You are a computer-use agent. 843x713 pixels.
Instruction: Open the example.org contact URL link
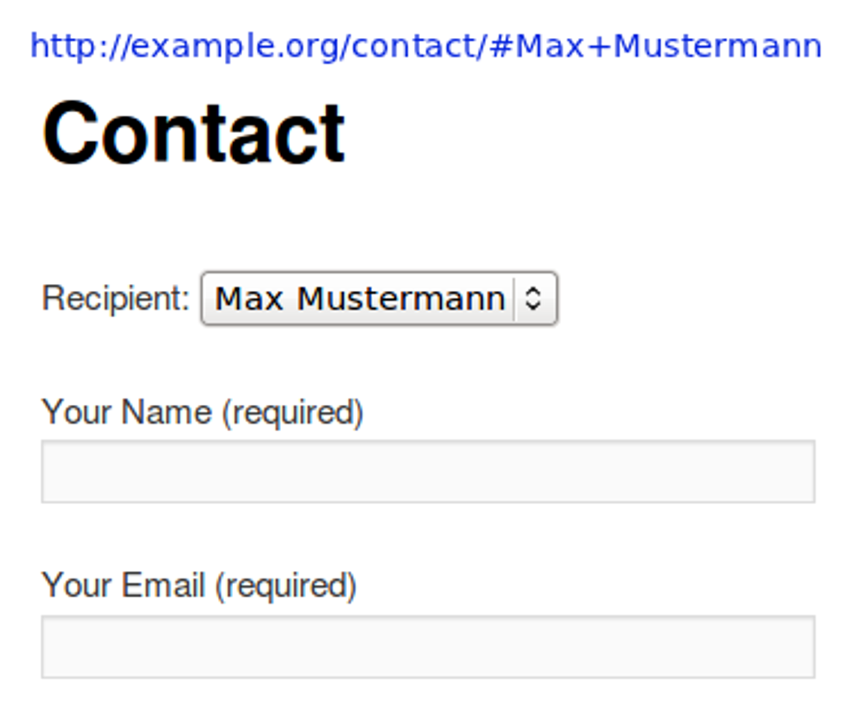[426, 46]
